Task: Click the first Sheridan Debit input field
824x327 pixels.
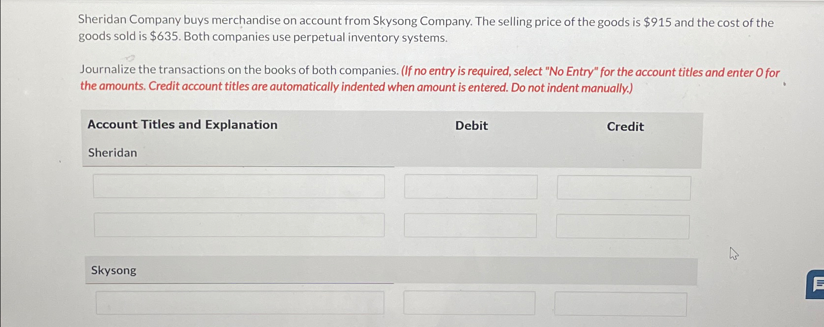Action: click(470, 187)
